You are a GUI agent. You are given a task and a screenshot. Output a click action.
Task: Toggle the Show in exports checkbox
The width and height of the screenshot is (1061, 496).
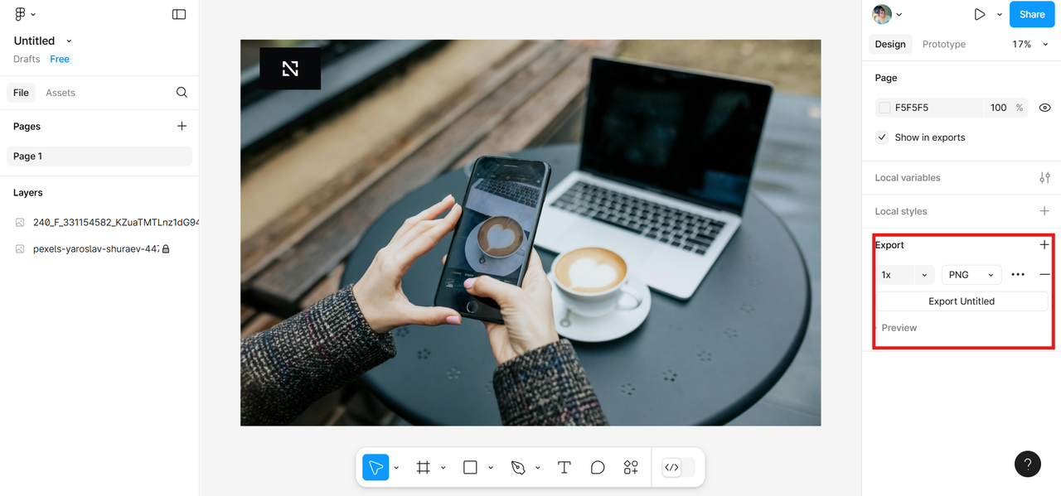point(882,137)
